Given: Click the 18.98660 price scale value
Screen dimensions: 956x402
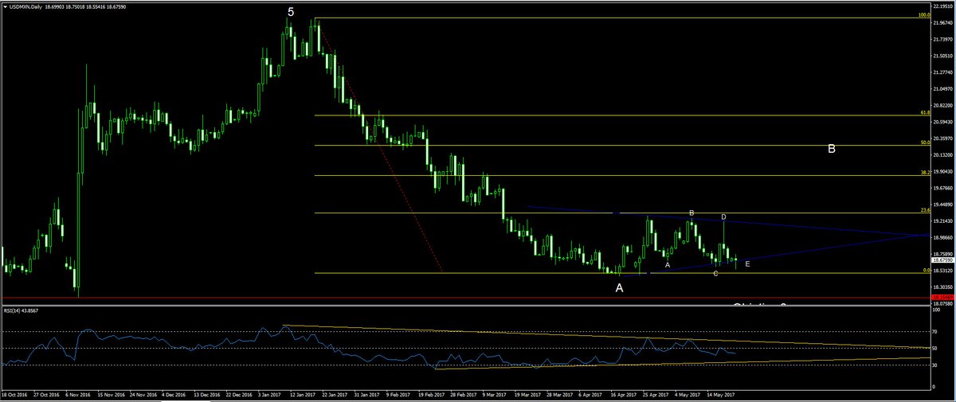Looking at the screenshot, I should tap(944, 237).
